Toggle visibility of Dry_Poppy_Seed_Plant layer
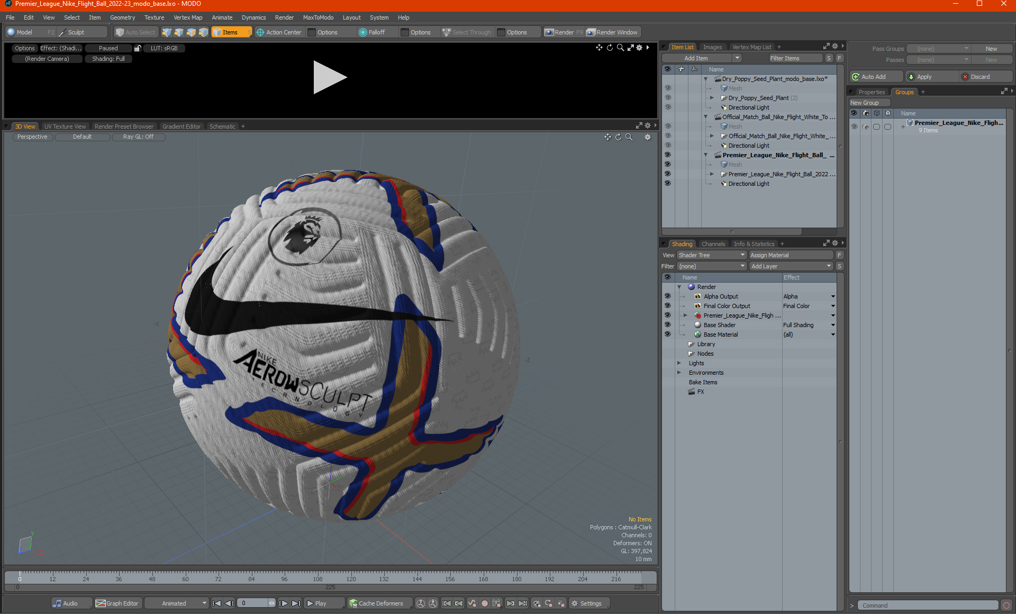 668,97
